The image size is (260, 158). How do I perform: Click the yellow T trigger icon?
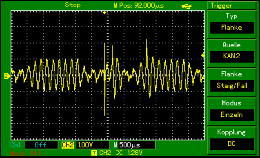94,152
